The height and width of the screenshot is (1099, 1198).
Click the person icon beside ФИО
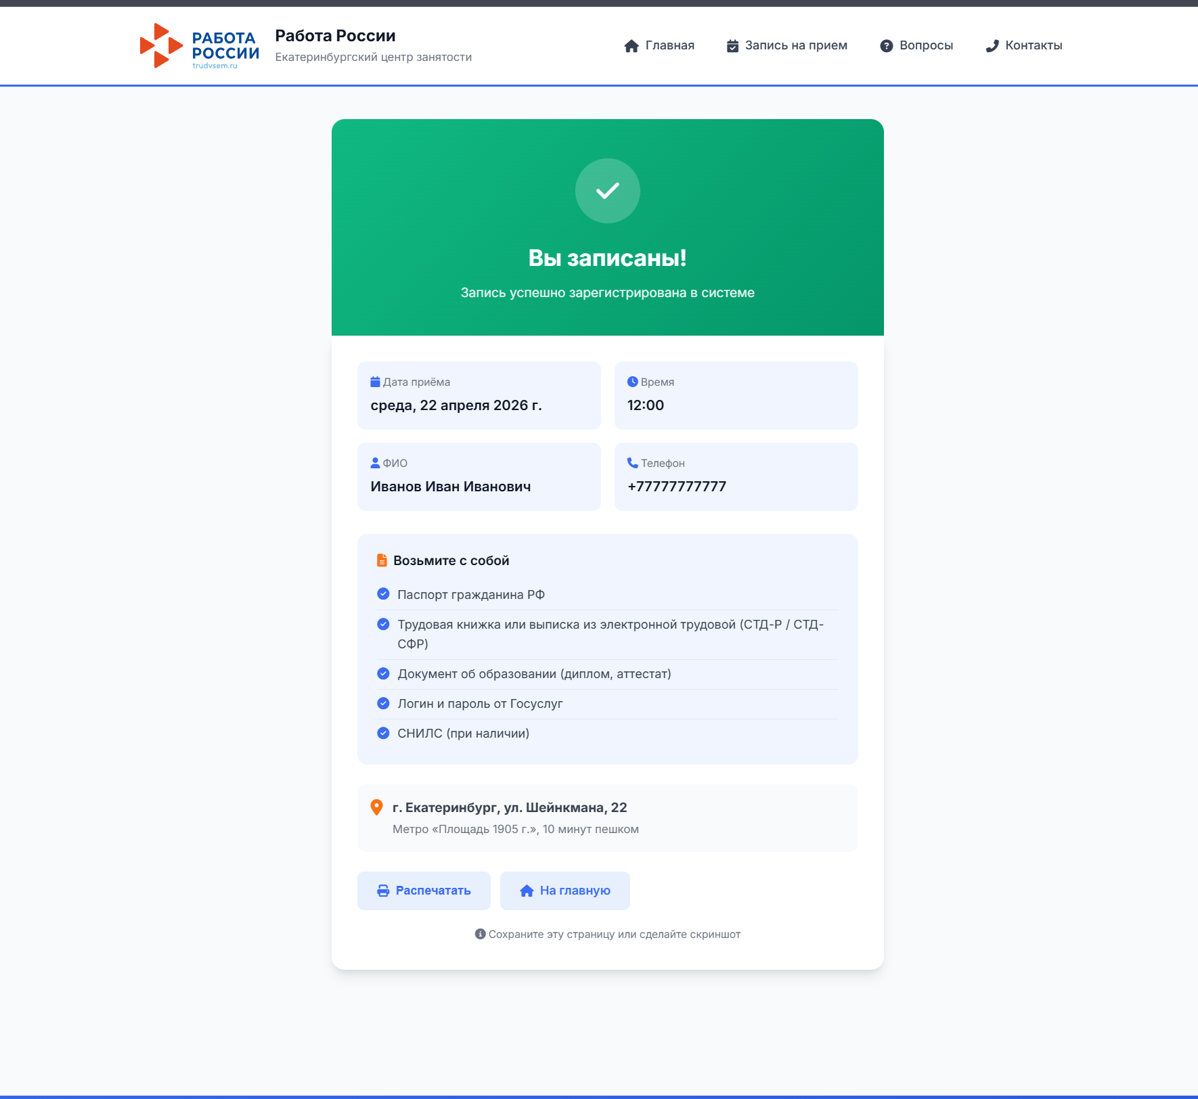point(375,463)
